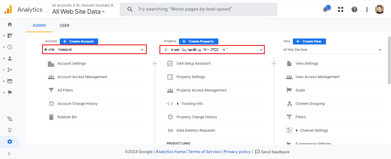Open notifications bell icon

(x=325, y=9)
